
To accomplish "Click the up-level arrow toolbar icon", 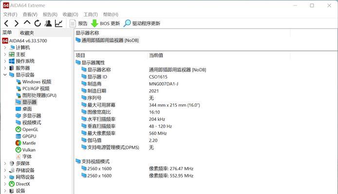I will click(27, 22).
